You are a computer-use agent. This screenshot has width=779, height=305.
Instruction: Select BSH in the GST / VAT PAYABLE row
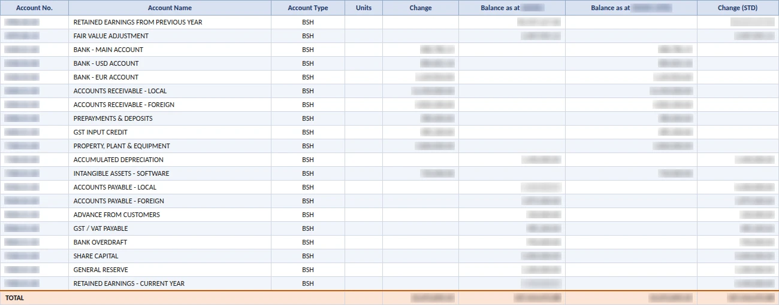pos(308,228)
